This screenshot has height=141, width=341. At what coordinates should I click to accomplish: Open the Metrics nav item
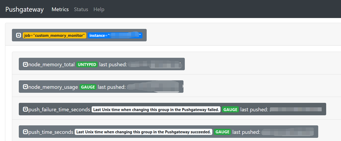60,9
